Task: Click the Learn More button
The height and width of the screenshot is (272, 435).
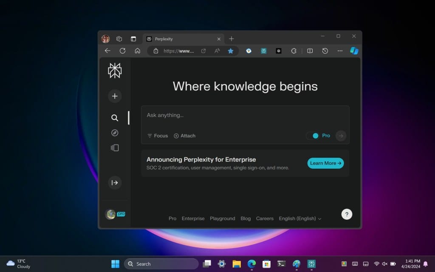Action: [x=325, y=163]
